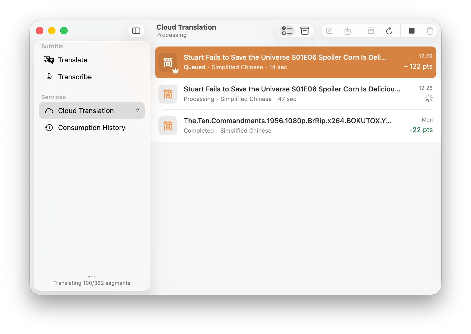Click the language icon of the processing task
Screen dimensions: 471x334
tap(168, 94)
